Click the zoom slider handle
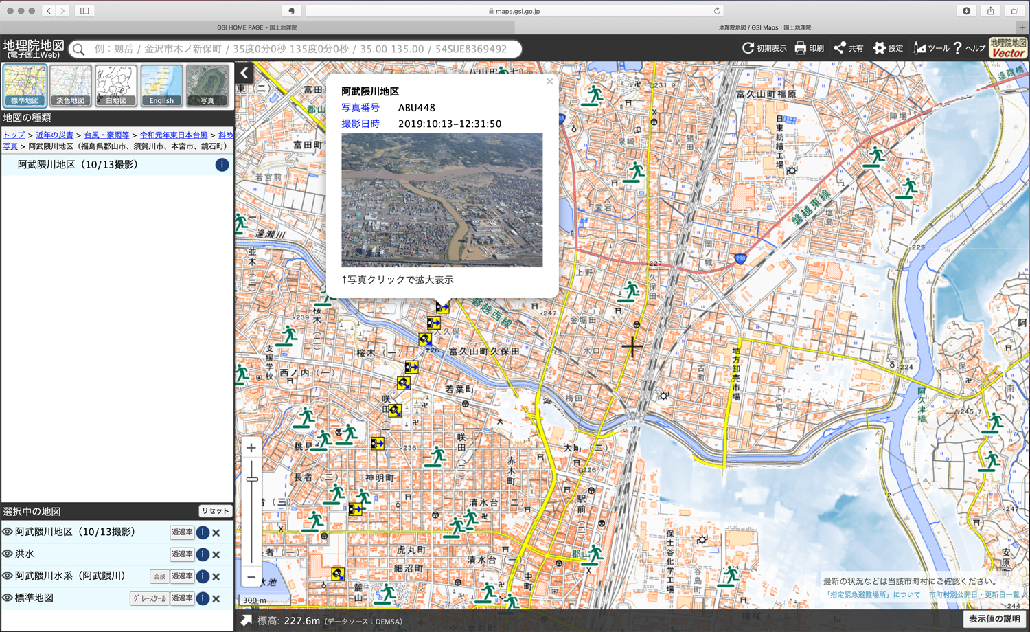The height and width of the screenshot is (632, 1030). click(252, 479)
